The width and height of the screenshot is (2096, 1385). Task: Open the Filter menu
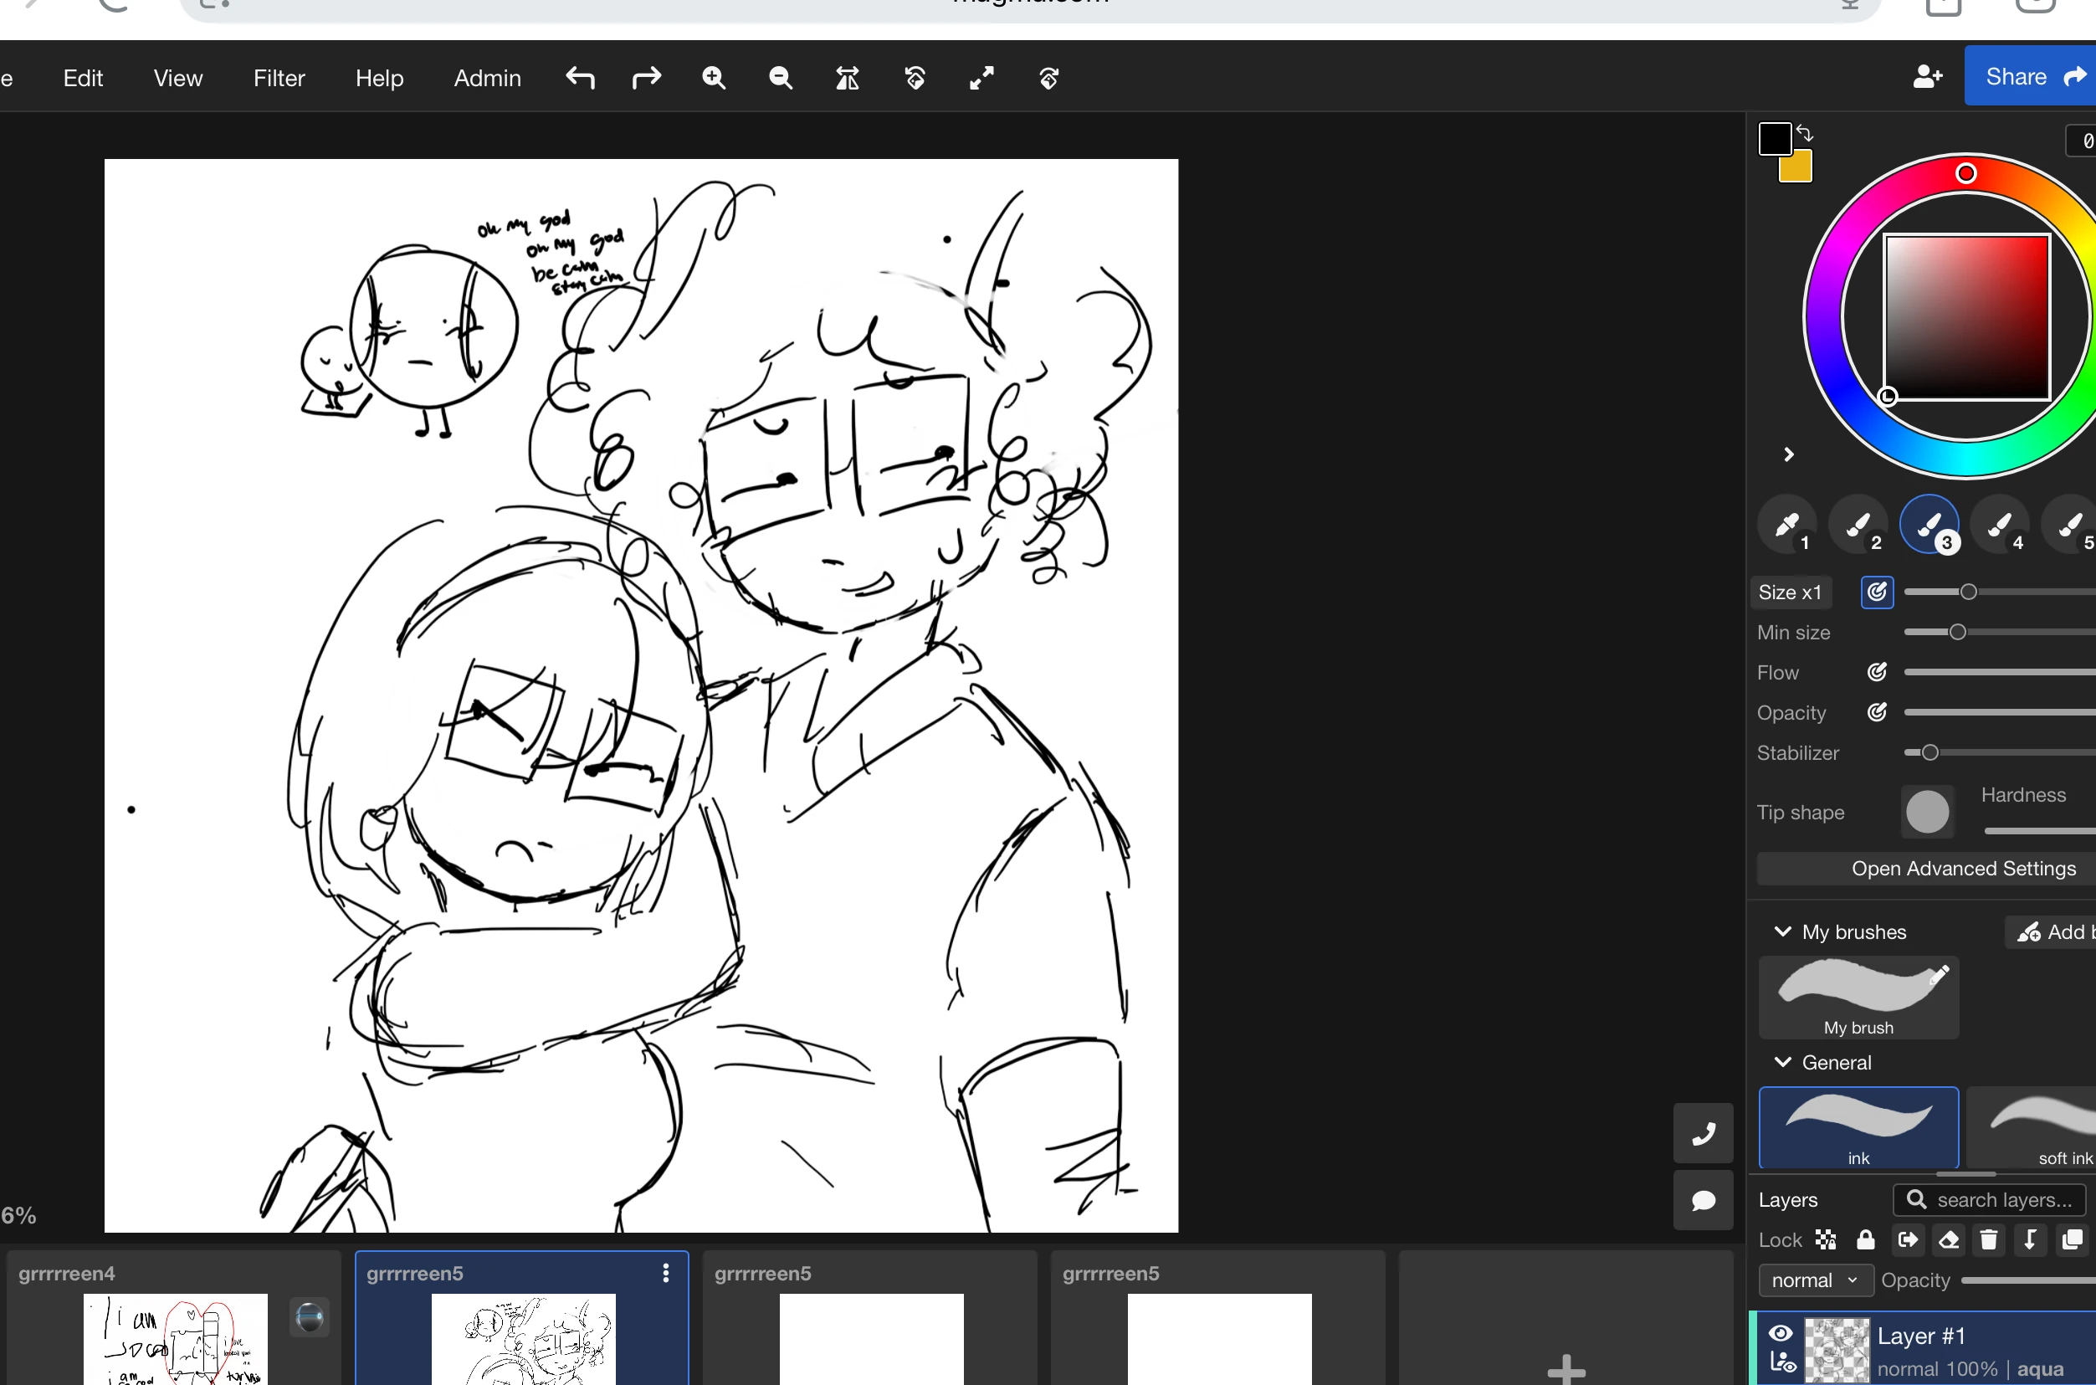279,78
